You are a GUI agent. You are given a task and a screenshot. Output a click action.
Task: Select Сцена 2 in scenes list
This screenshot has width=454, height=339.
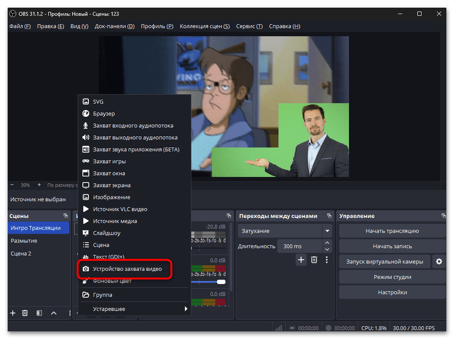coord(39,253)
